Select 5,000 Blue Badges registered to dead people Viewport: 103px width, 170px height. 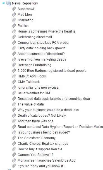coord(52,71)
